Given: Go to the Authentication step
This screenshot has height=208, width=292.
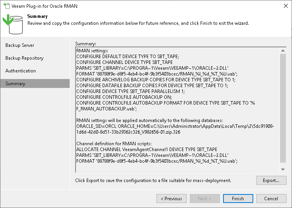Looking at the screenshot, I should point(21,71).
